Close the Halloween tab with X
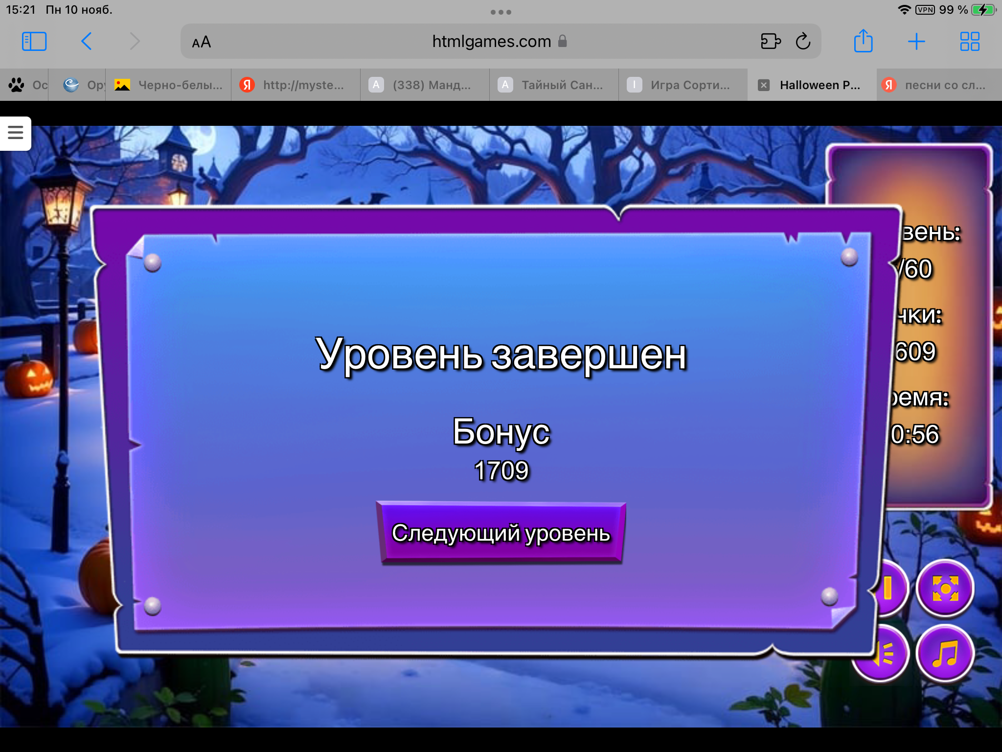1002x752 pixels. 764,85
